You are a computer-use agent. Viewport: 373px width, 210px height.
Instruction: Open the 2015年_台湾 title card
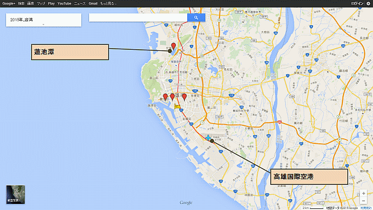44,20
